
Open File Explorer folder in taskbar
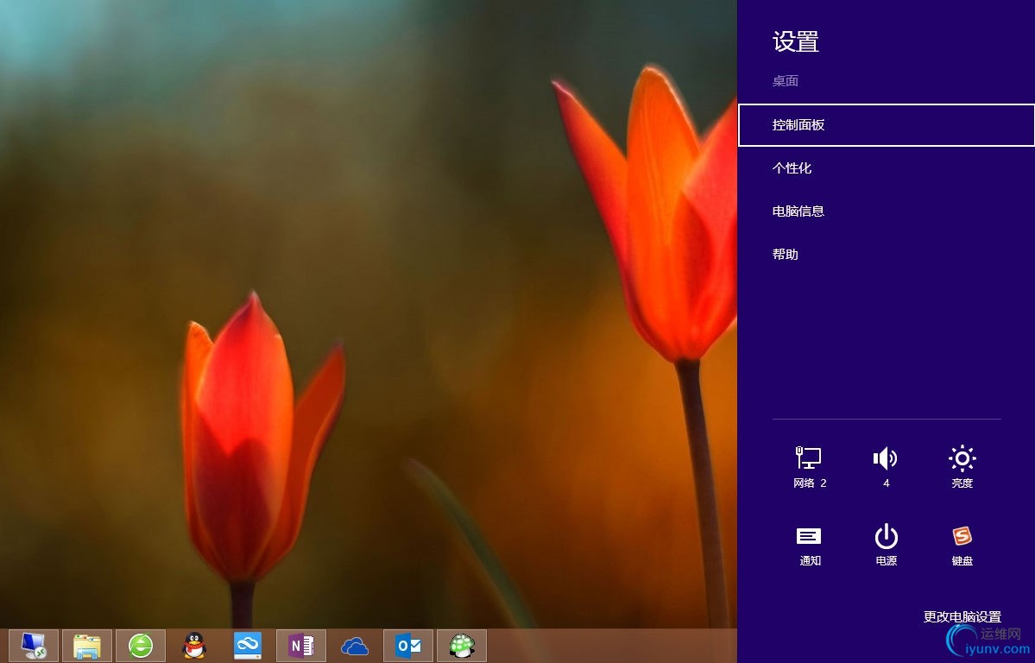coord(87,645)
